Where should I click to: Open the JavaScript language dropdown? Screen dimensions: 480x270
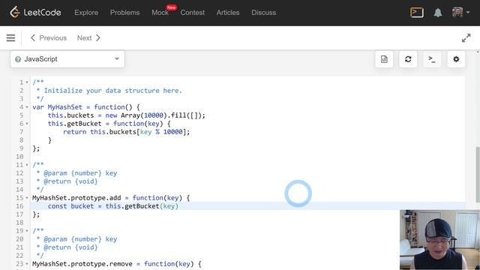click(67, 59)
